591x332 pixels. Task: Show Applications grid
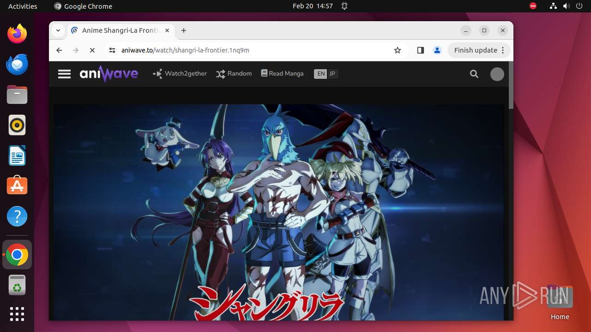coord(17,314)
